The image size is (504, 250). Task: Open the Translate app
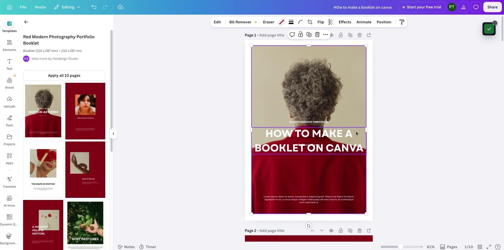coord(9,182)
